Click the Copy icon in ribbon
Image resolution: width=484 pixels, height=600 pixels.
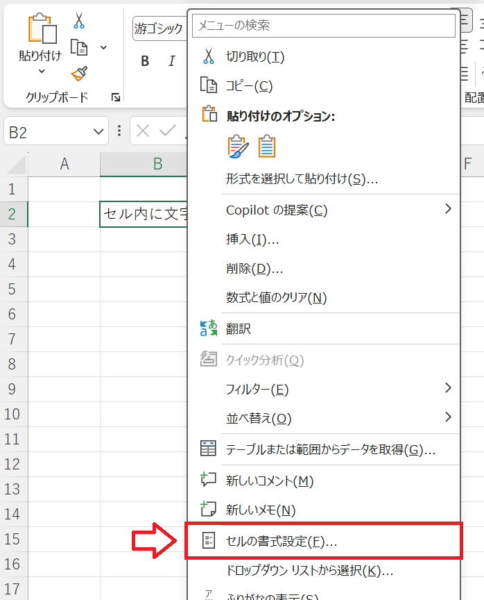(x=79, y=47)
